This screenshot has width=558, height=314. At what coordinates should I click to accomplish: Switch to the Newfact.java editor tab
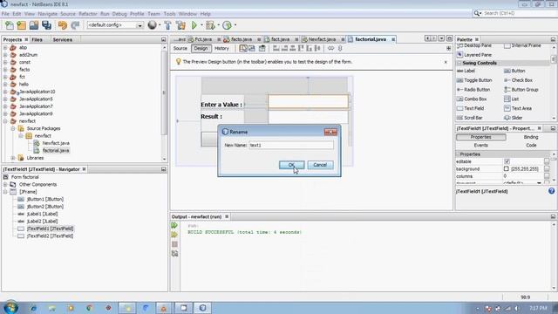pos(322,39)
